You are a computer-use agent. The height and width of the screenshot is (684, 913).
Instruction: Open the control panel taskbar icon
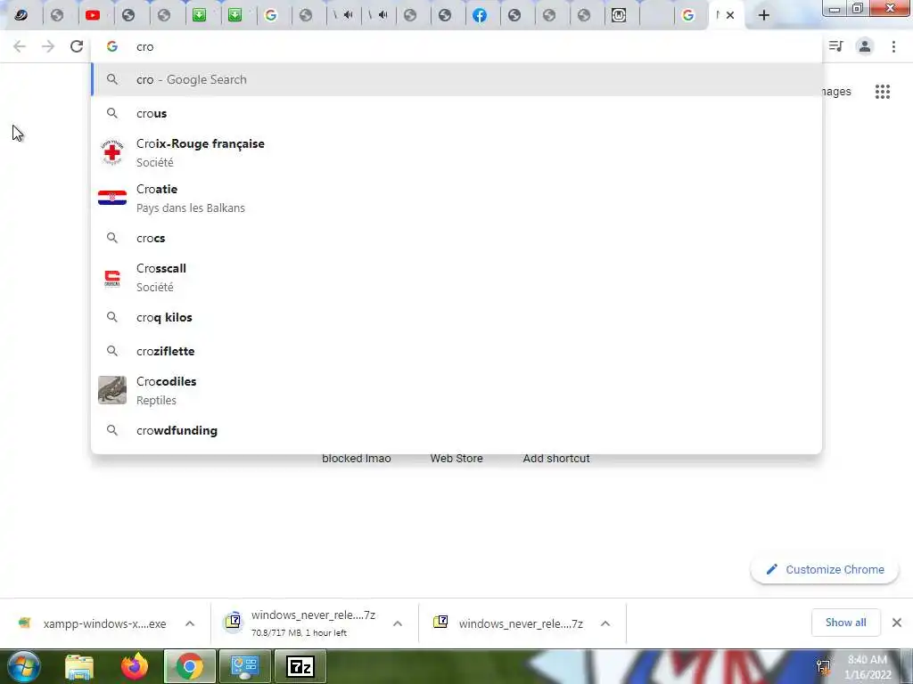244,666
